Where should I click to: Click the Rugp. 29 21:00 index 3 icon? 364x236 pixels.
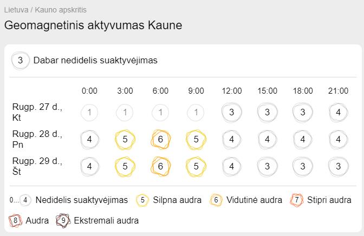pos(338,166)
